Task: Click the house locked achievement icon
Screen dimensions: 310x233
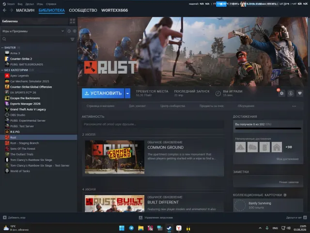Action: (277, 147)
